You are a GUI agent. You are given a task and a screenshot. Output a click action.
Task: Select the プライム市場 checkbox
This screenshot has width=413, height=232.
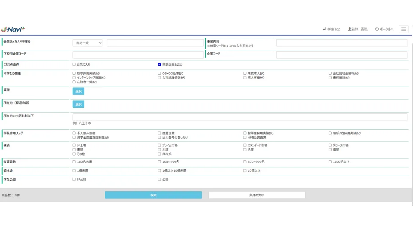pyautogui.click(x=160, y=146)
